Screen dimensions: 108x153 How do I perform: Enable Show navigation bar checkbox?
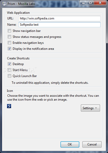tap(9, 31)
